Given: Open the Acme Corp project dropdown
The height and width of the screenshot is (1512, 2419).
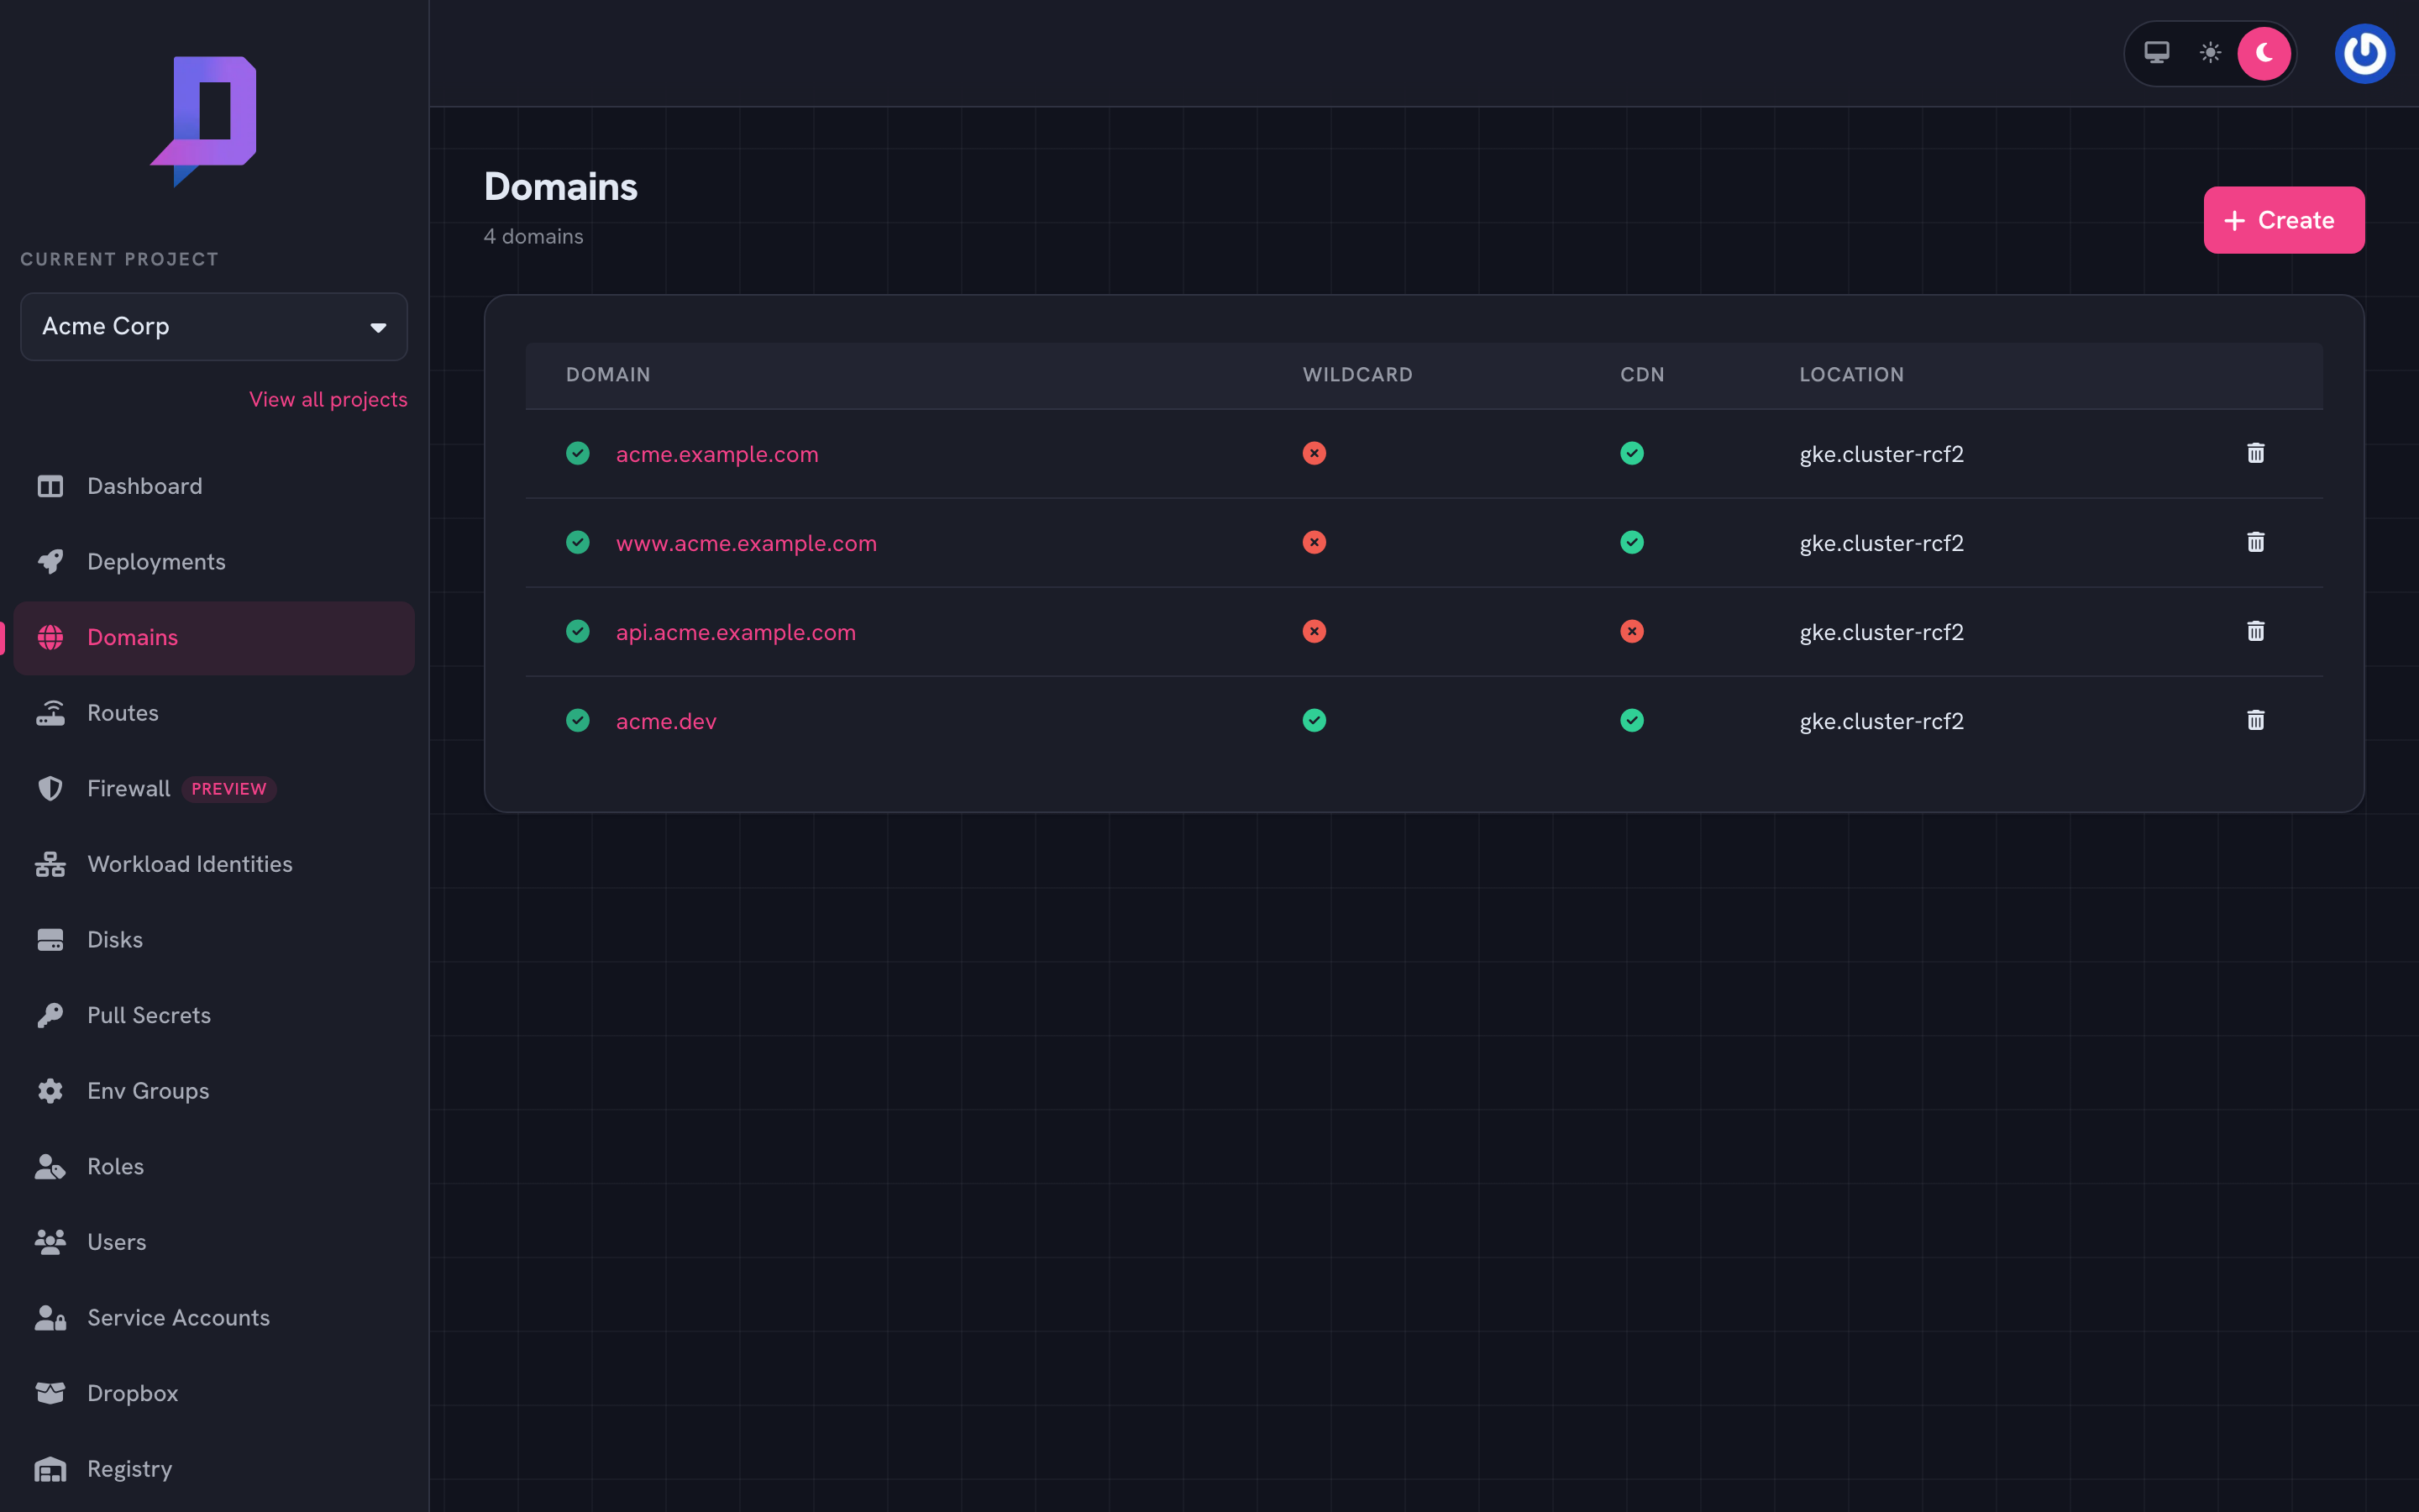Looking at the screenshot, I should coord(214,327).
